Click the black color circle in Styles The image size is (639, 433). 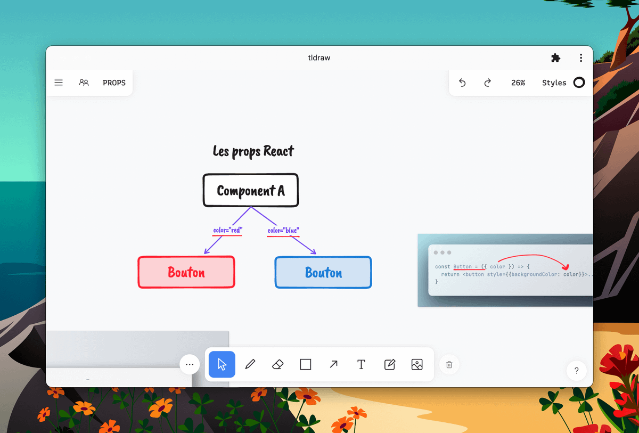tap(579, 83)
